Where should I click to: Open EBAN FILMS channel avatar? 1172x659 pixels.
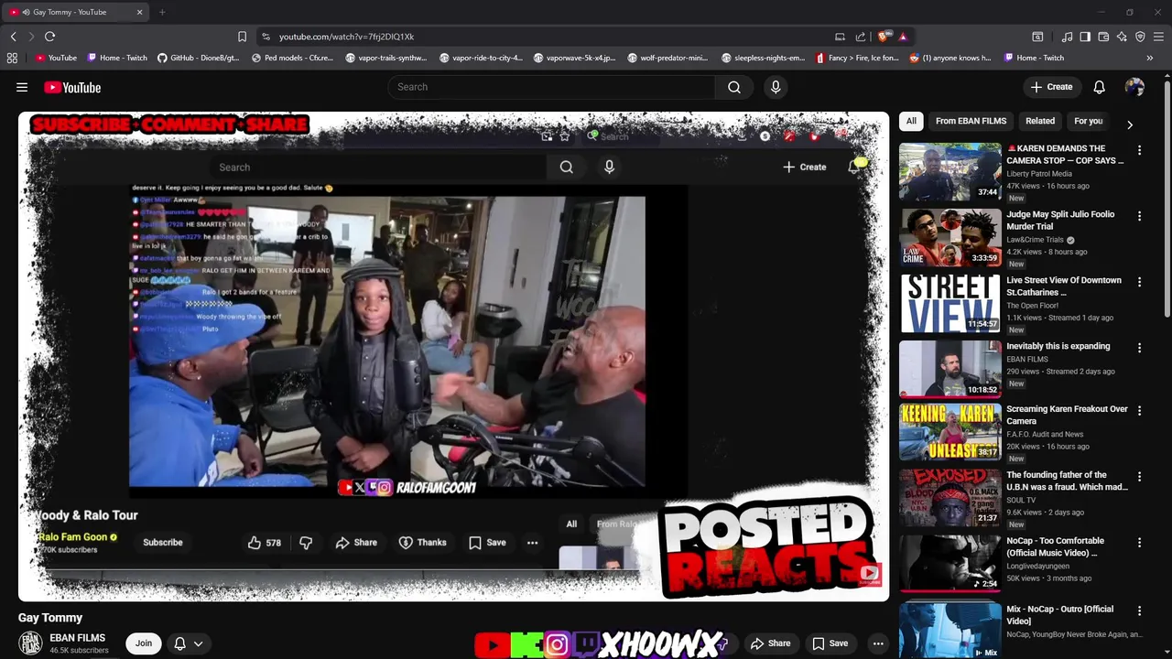(30, 643)
